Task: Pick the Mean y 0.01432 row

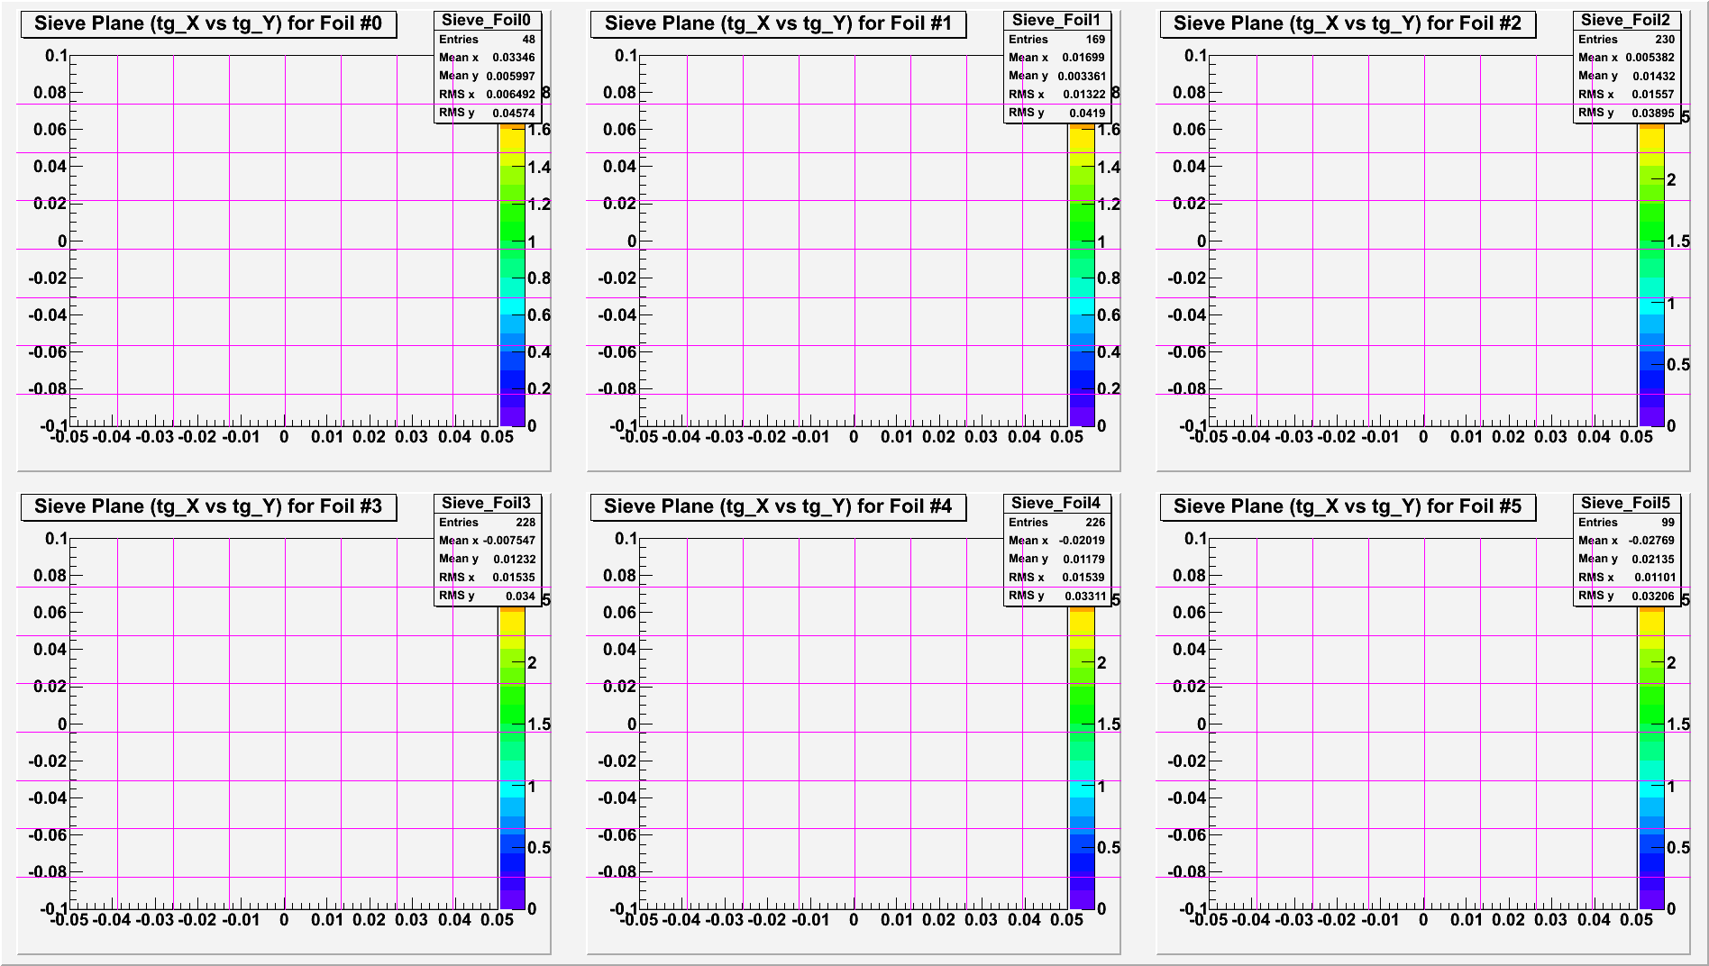Action: coord(1626,76)
